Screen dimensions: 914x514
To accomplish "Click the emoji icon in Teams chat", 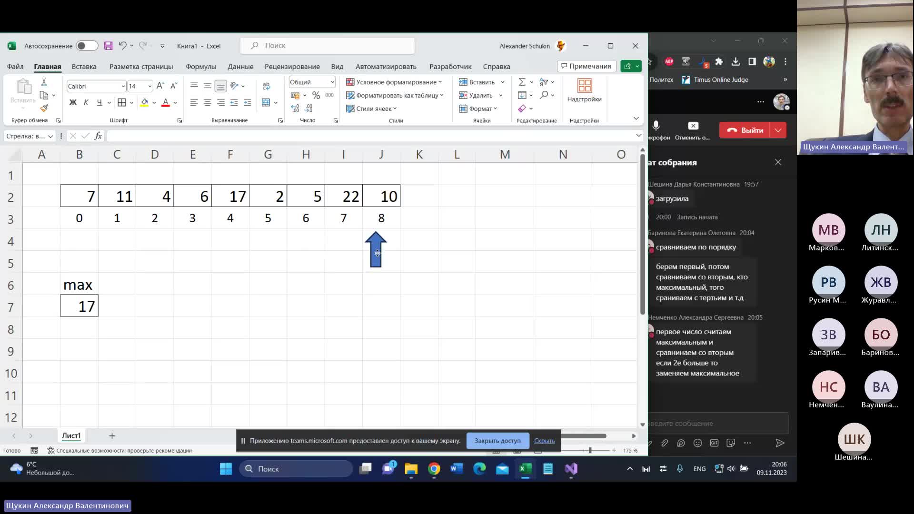I will (697, 443).
